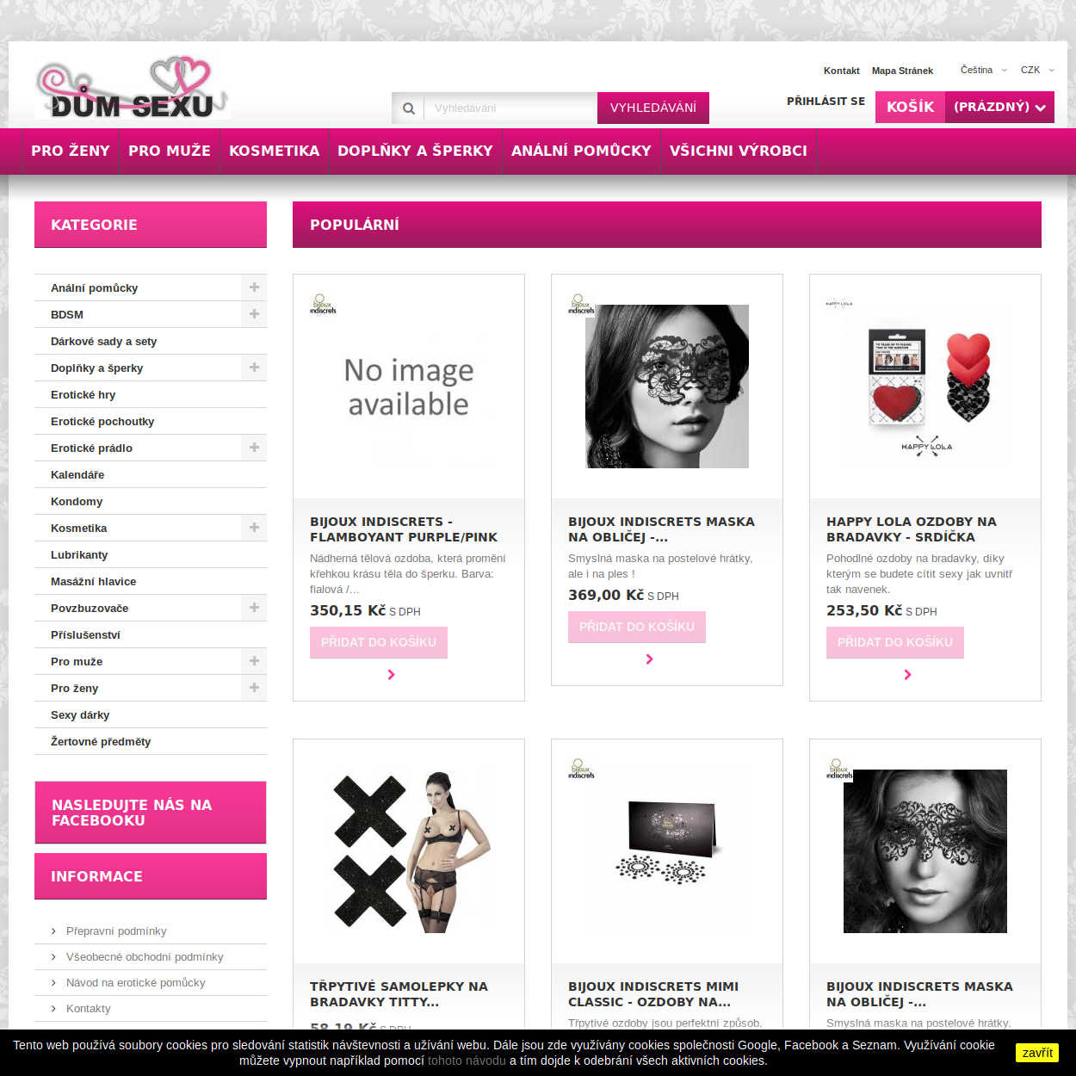
Task: Click the search magnifier icon
Action: tap(408, 108)
